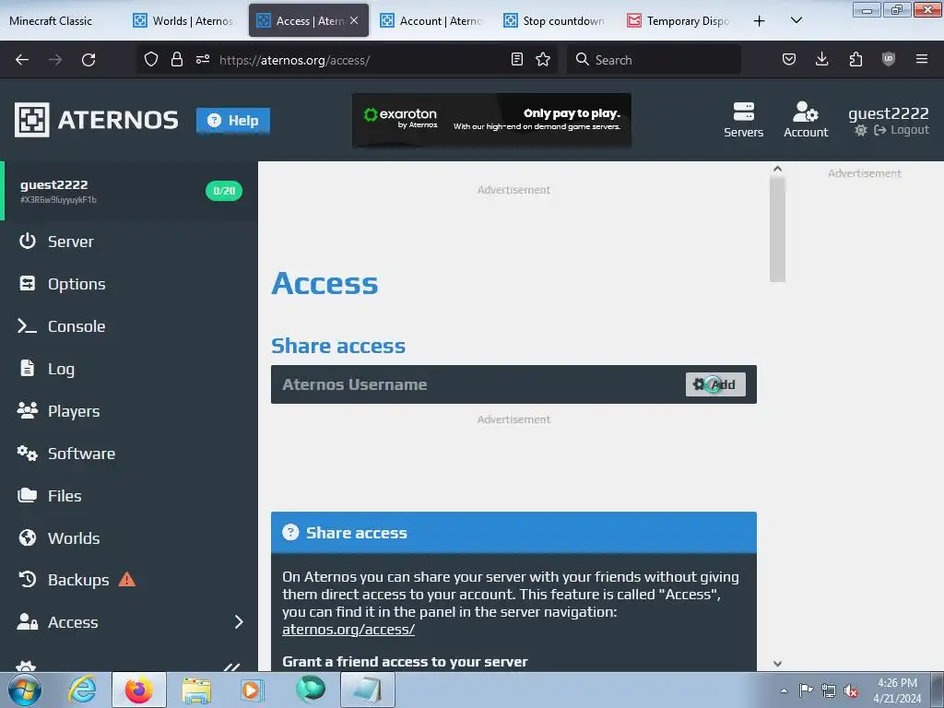The image size is (944, 708).
Task: Open the exaroton advertisement banner
Action: click(x=492, y=120)
